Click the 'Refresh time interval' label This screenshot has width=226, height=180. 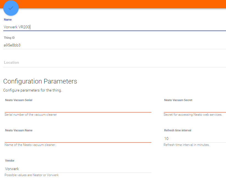(x=178, y=130)
